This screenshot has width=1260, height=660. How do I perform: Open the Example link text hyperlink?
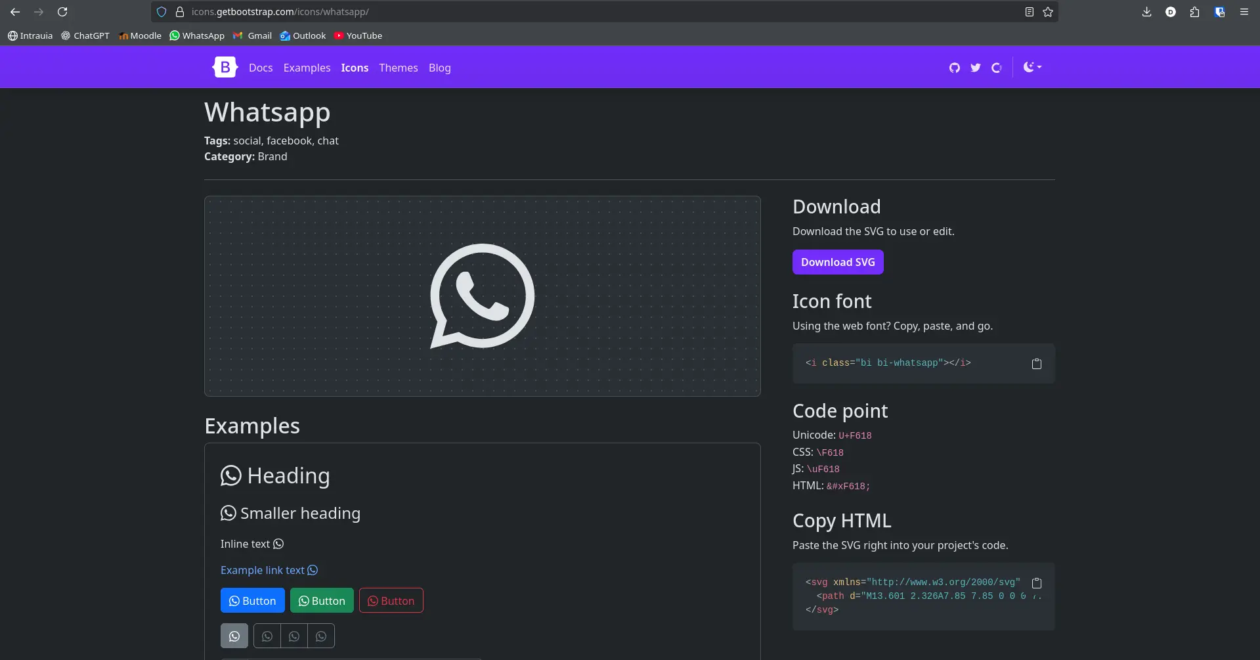262,570
